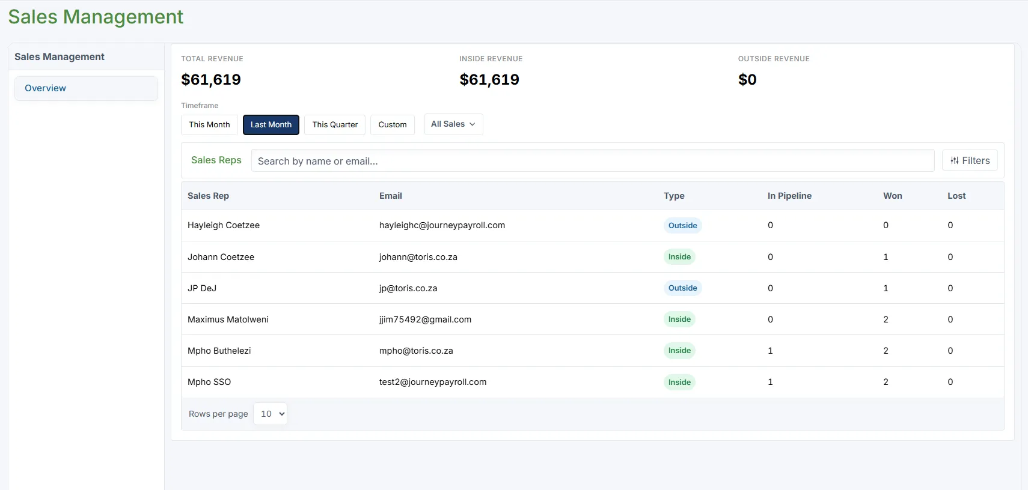This screenshot has width=1028, height=490.
Task: Click Inside badge in Johann Coetzee row
Action: point(679,256)
